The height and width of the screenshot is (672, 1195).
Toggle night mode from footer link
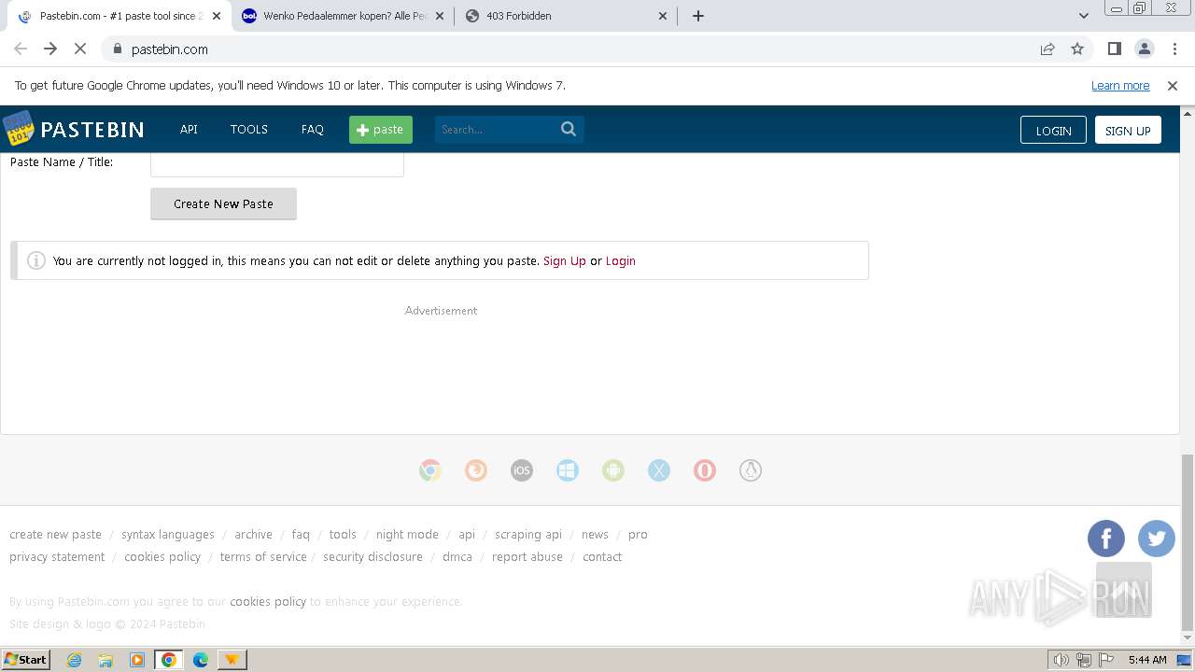coord(407,535)
